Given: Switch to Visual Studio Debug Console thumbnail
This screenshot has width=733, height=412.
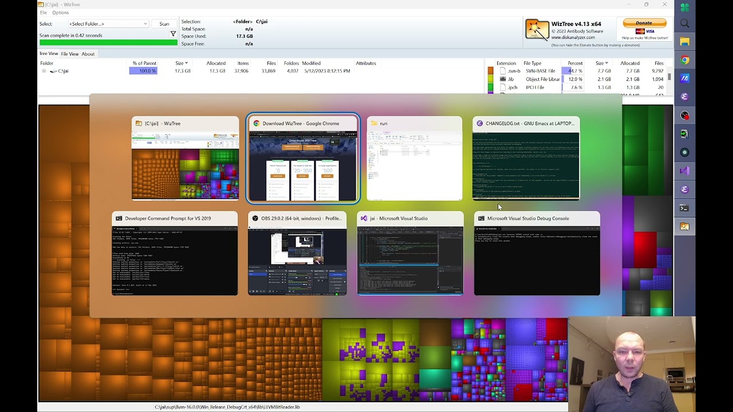Looking at the screenshot, I should click(x=537, y=253).
